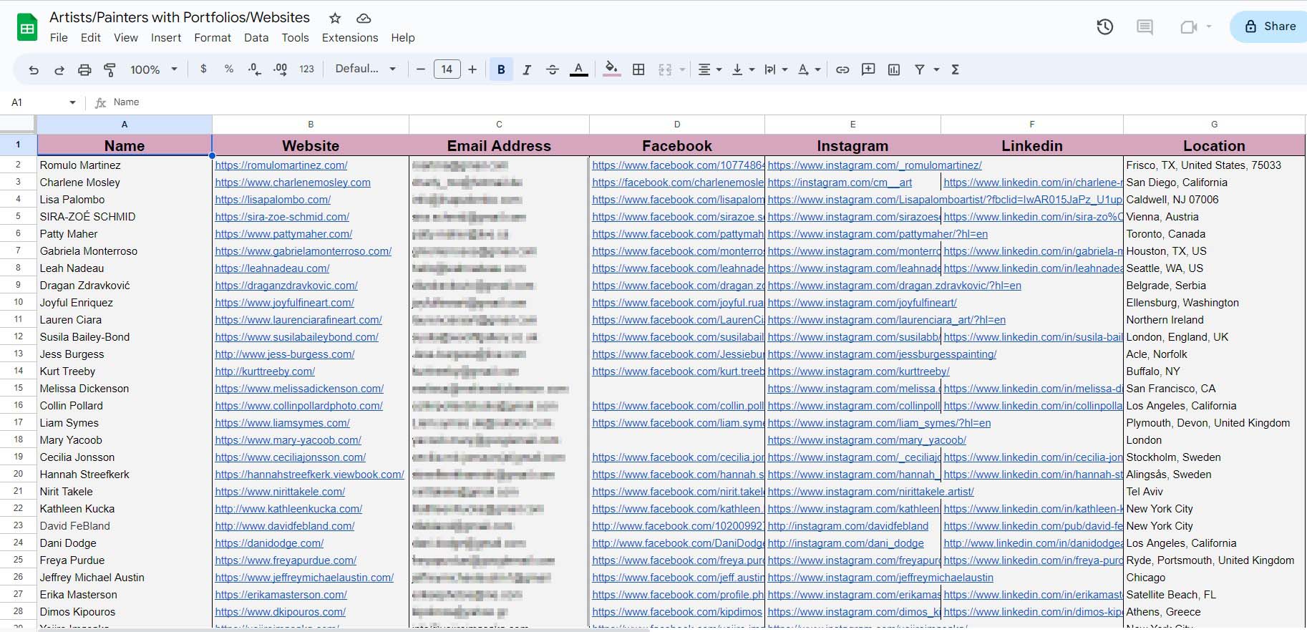Open the Insert menu
The image size is (1307, 632).
166,37
